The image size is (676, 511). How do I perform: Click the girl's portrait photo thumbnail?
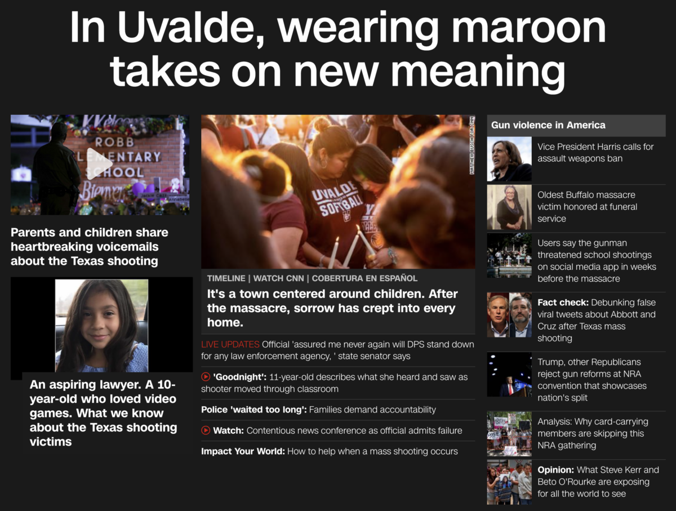(101, 326)
